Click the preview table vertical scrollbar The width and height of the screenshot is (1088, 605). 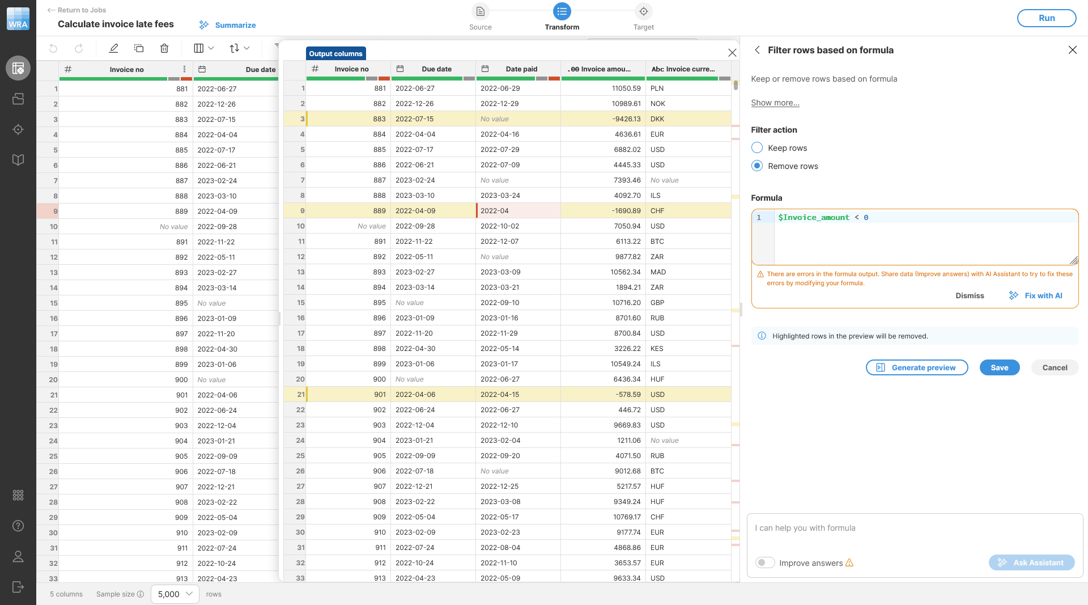click(x=736, y=85)
